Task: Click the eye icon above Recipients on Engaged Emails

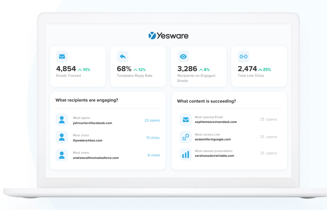Action: (183, 56)
